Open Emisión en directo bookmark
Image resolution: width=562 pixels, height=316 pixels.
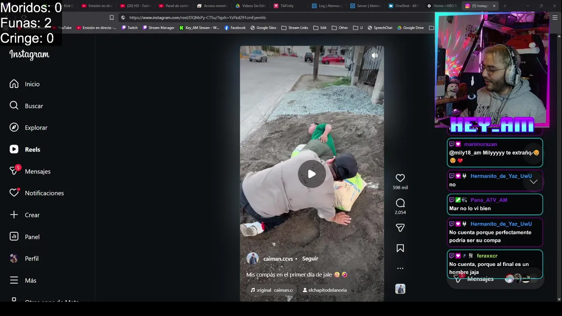97,28
